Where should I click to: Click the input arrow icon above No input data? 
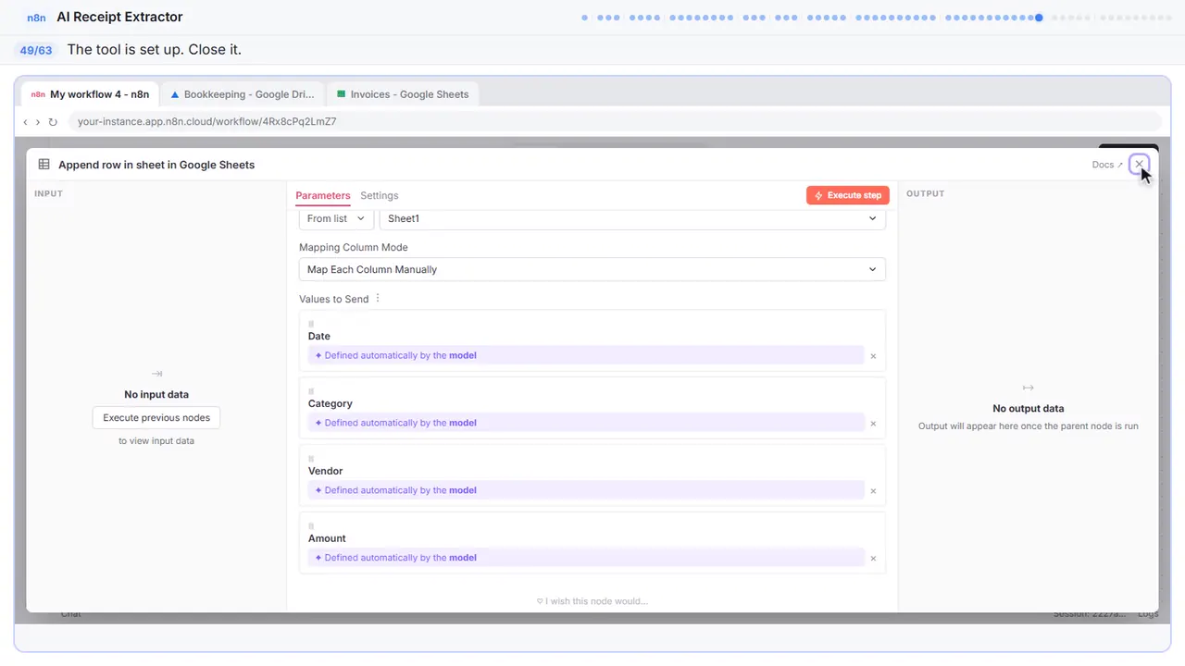click(156, 374)
